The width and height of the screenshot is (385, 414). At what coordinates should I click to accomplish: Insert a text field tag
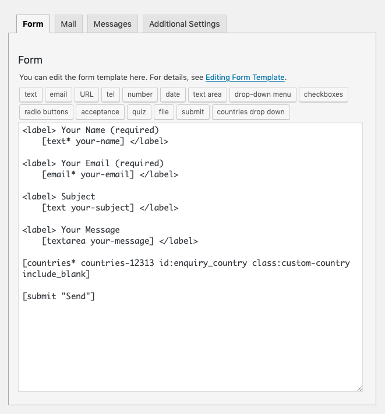coord(31,94)
